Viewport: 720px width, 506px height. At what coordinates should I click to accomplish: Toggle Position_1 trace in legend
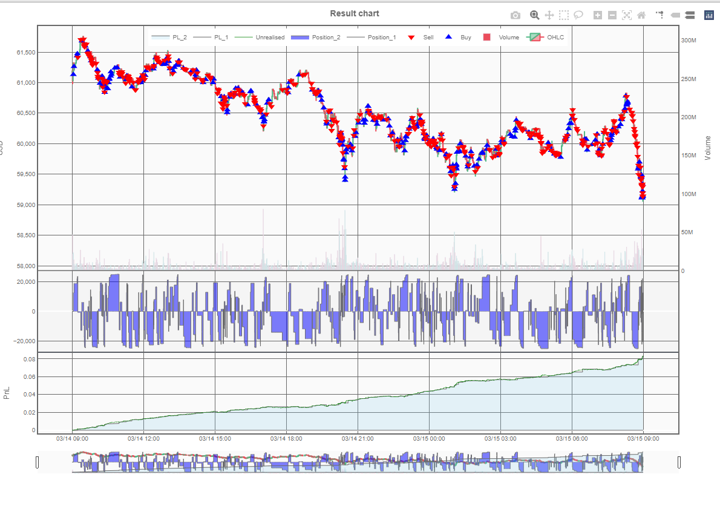click(x=371, y=37)
